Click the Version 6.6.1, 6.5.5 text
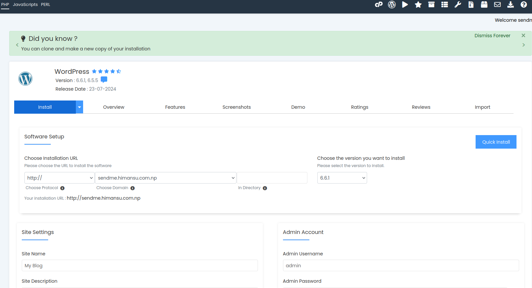Image resolution: width=532 pixels, height=288 pixels. coord(77,80)
